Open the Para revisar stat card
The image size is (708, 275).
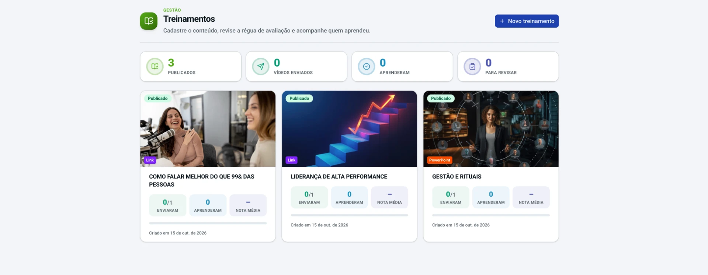click(x=508, y=67)
